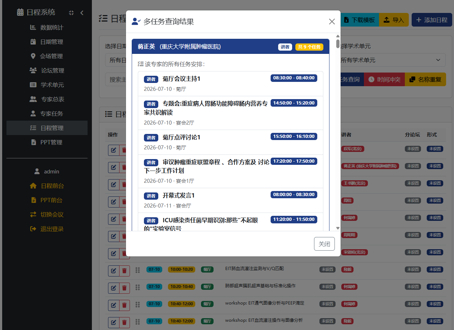Delete the EIT肺血流灌注监测与V/Q匹配 row

(x=124, y=271)
